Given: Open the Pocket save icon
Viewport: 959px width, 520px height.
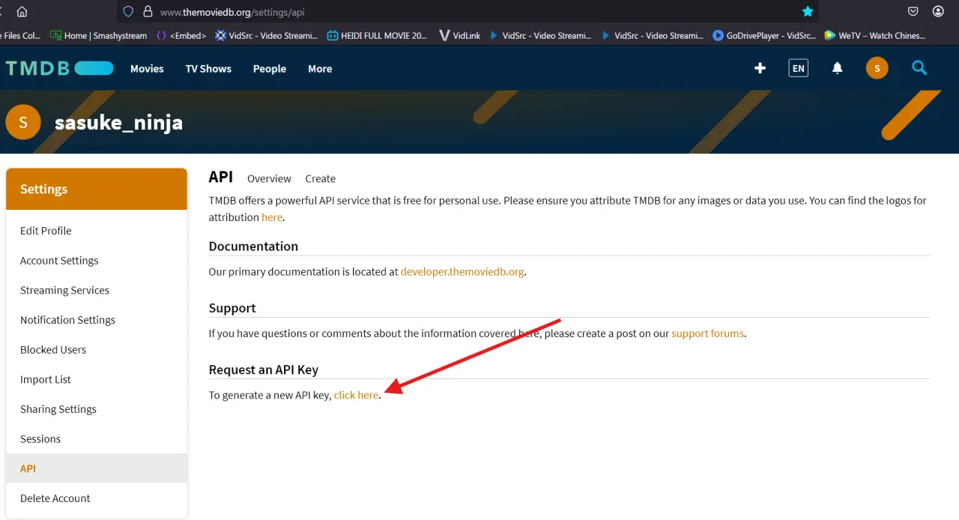Looking at the screenshot, I should tap(913, 11).
